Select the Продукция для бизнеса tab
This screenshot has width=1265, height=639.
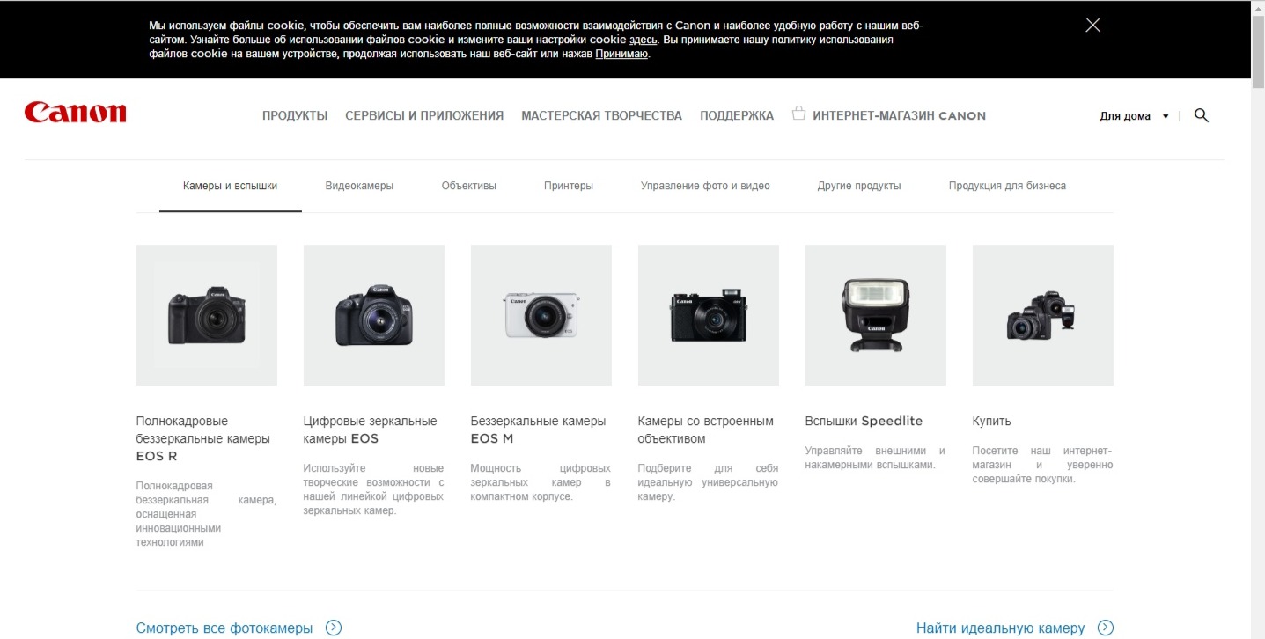coord(1007,186)
